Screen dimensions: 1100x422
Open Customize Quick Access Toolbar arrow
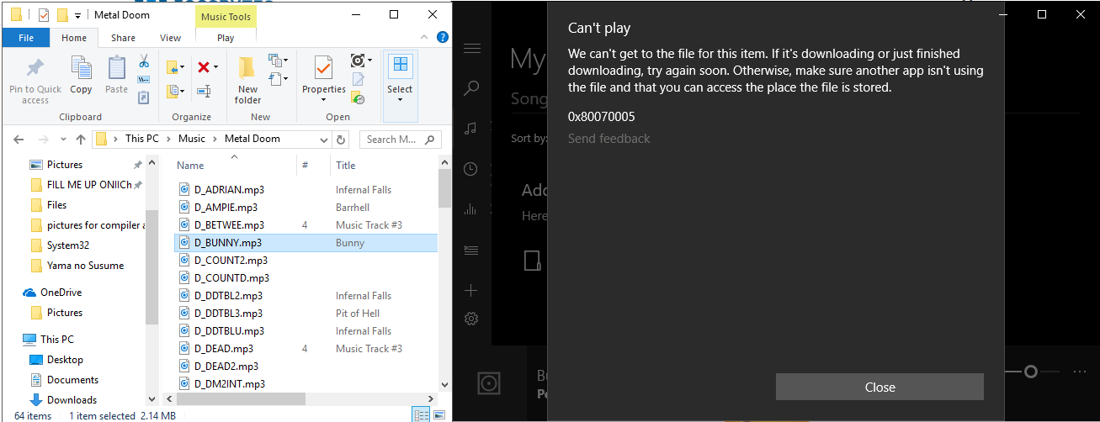78,15
